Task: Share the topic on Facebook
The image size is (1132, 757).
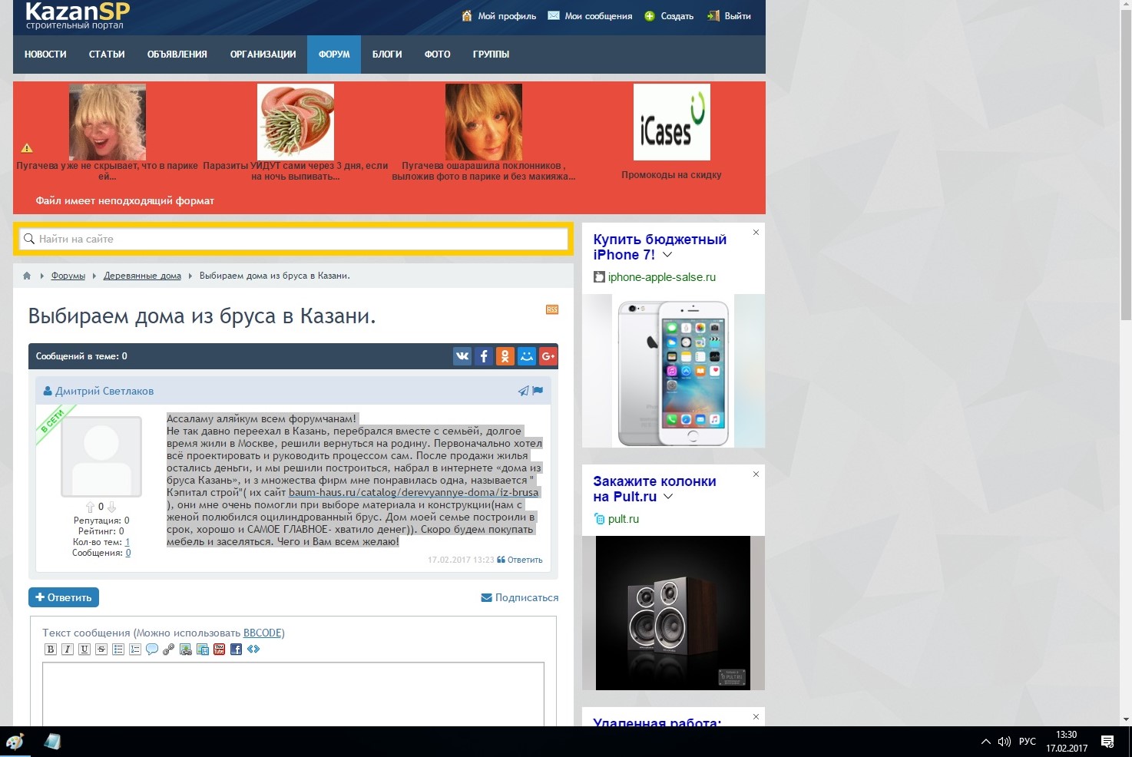Action: point(484,356)
